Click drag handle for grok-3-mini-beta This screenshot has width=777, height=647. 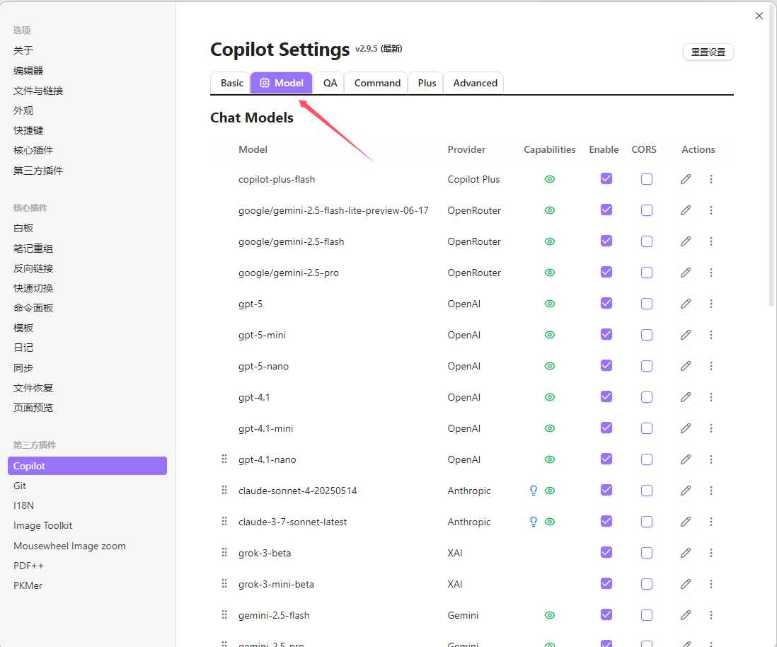pyautogui.click(x=224, y=583)
